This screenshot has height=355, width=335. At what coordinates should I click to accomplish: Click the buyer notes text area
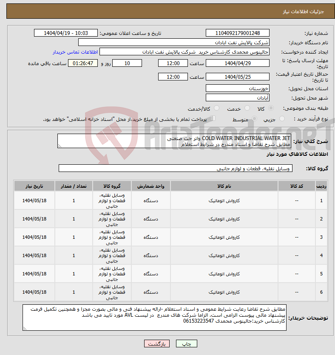pos(154,318)
